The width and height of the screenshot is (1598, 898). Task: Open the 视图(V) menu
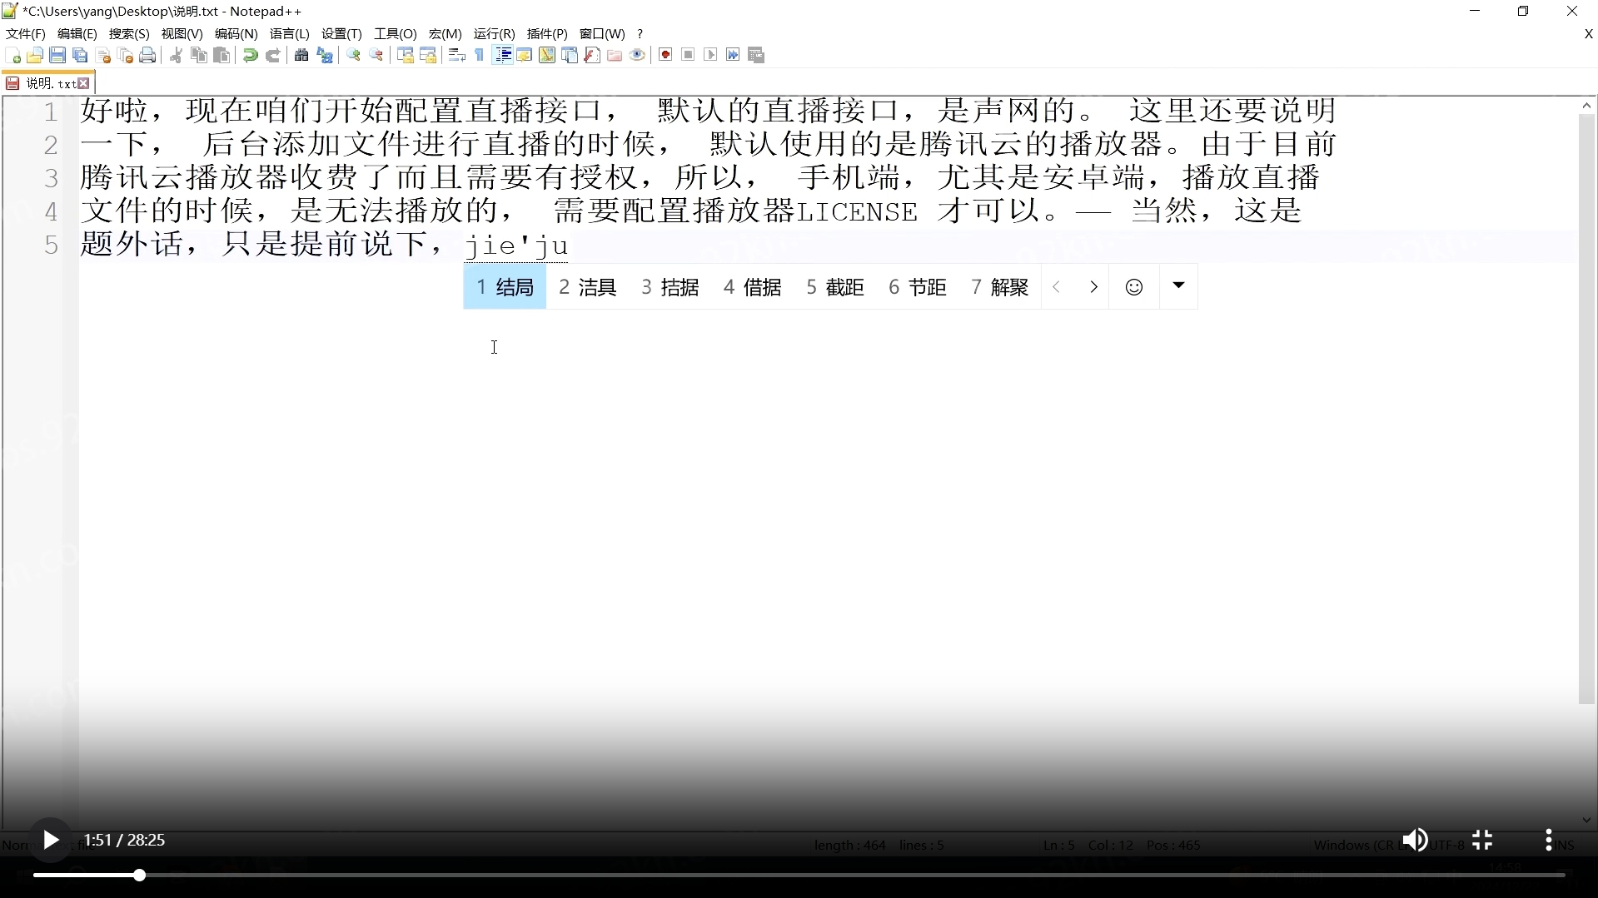[x=182, y=33]
